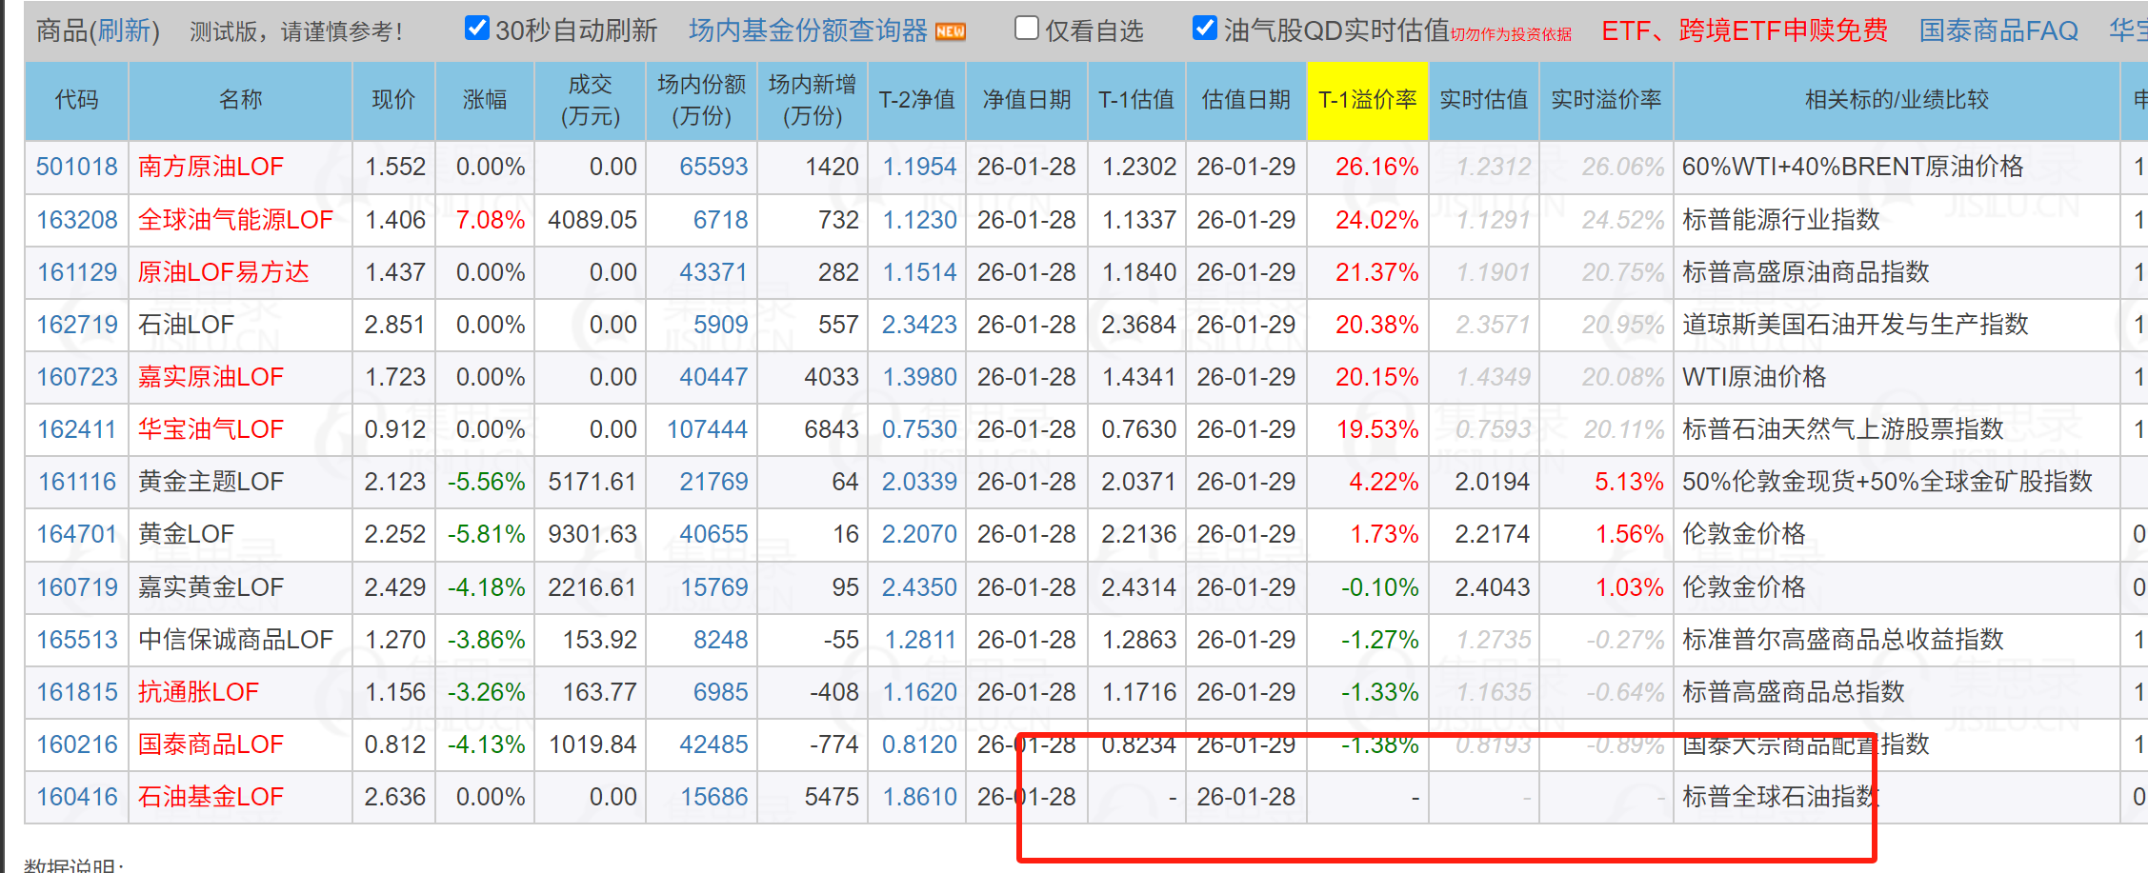Click the 刷新 link in header
The height and width of the screenshot is (873, 2148).
(x=123, y=31)
